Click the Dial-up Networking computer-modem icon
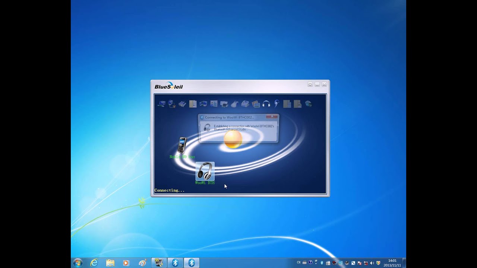Image resolution: width=477 pixels, height=268 pixels. (x=172, y=104)
